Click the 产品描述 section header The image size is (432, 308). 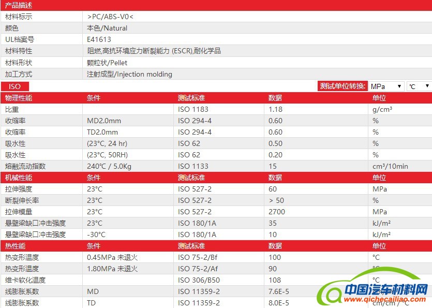(x=19, y=5)
